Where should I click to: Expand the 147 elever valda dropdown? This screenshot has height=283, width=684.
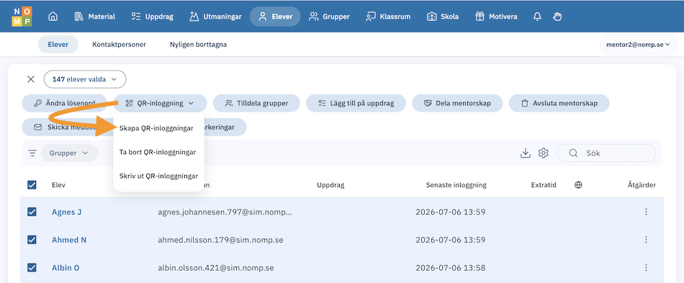(x=85, y=79)
